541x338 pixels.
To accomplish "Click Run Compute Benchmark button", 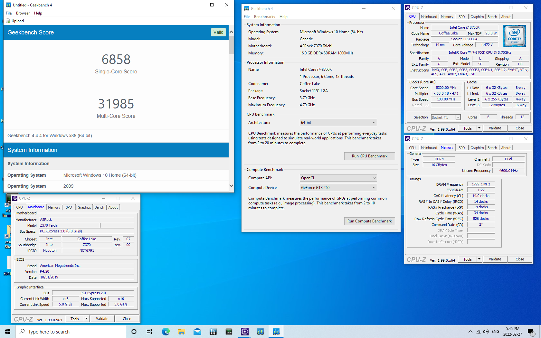I will (x=369, y=221).
